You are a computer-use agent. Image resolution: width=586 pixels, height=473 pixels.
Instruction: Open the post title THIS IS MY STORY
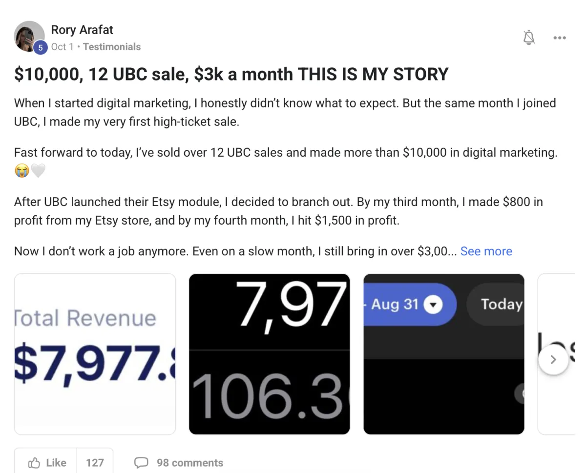click(x=231, y=74)
